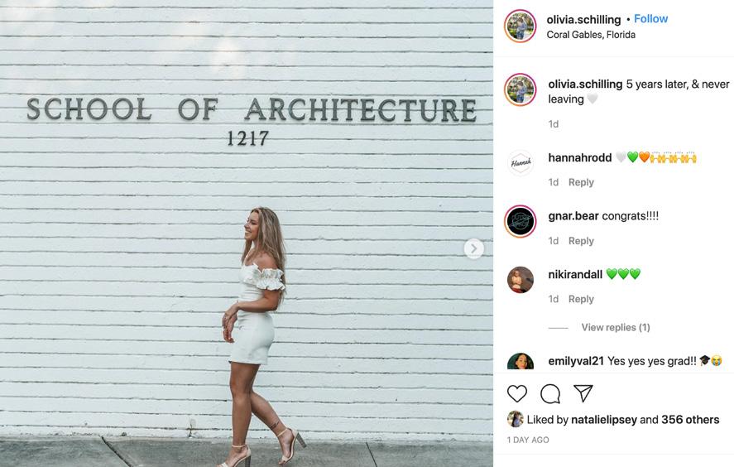This screenshot has height=467, width=734.
Task: Open the comment speech bubble icon
Action: click(550, 394)
